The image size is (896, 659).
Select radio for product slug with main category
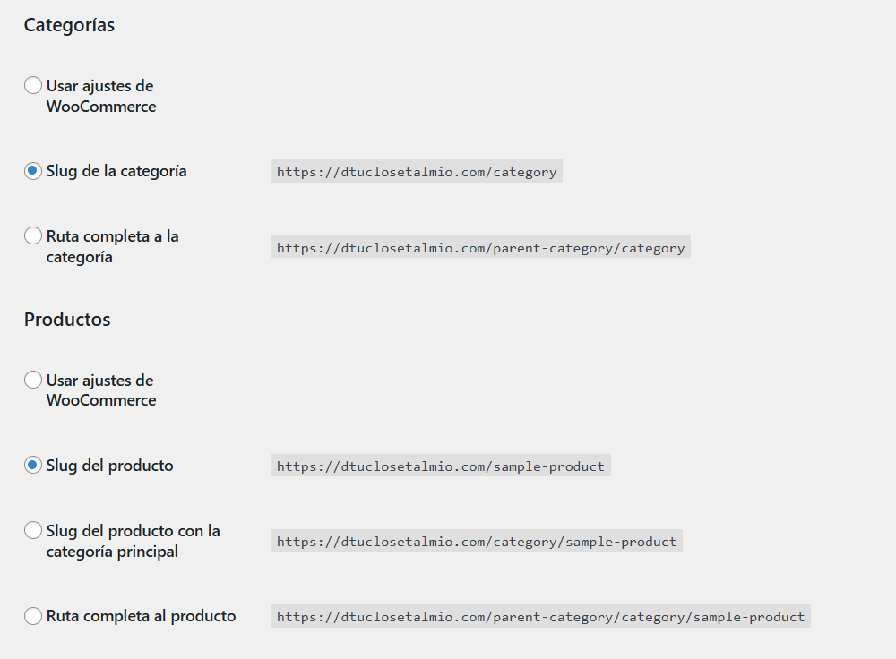33,531
